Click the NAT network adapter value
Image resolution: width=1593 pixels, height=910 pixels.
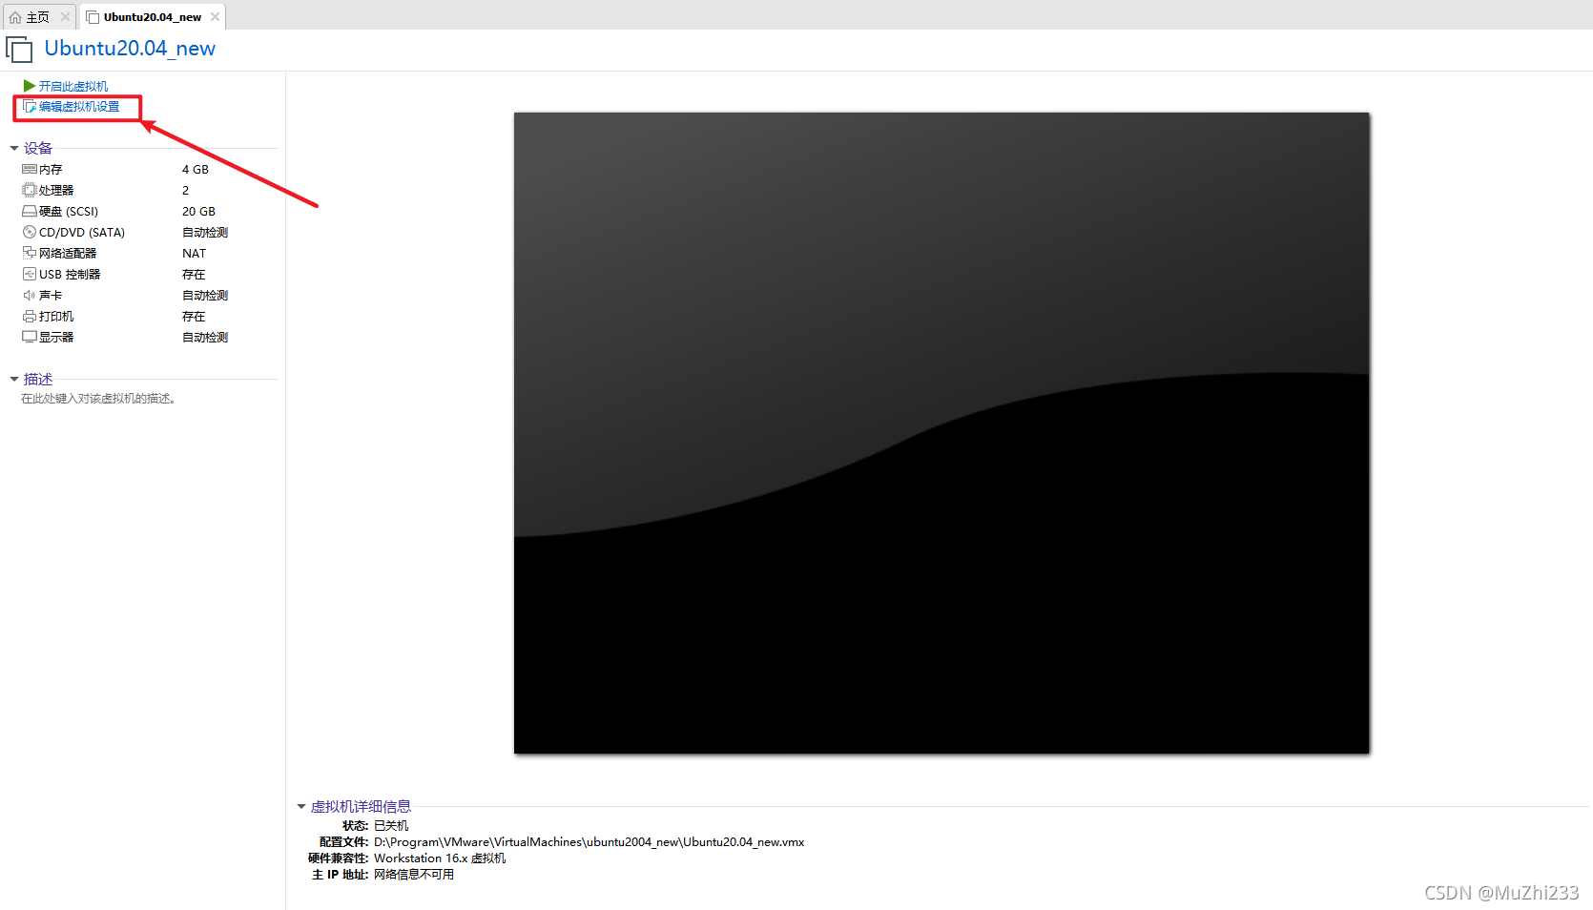pos(194,254)
